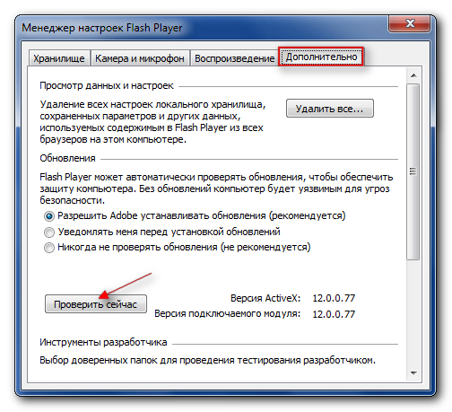Choose Уведомлять меня перед установкой обновлений

[x=49, y=232]
